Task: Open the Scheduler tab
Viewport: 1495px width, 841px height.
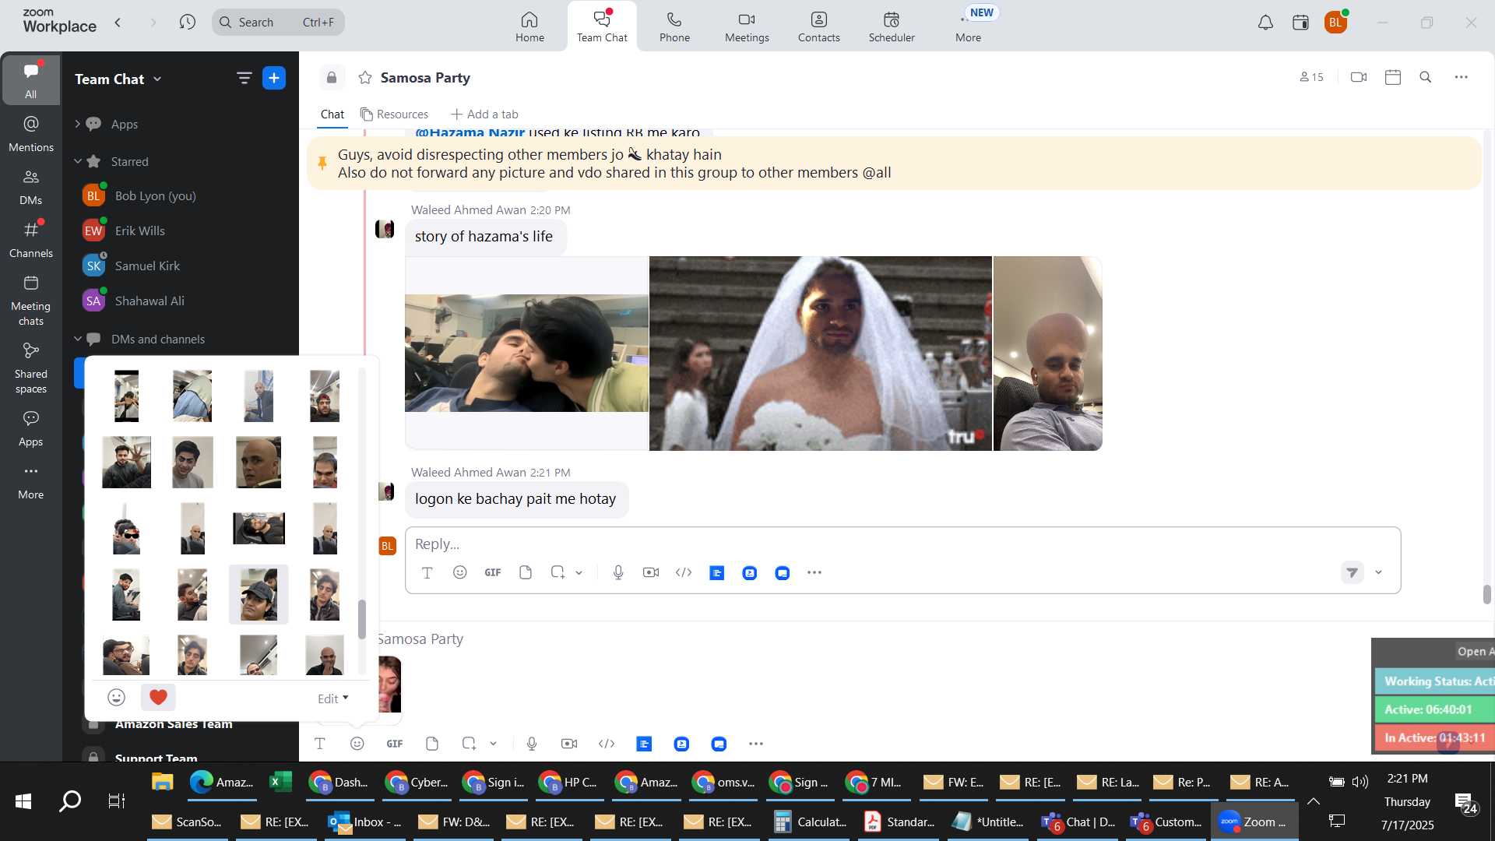Action: pyautogui.click(x=892, y=26)
